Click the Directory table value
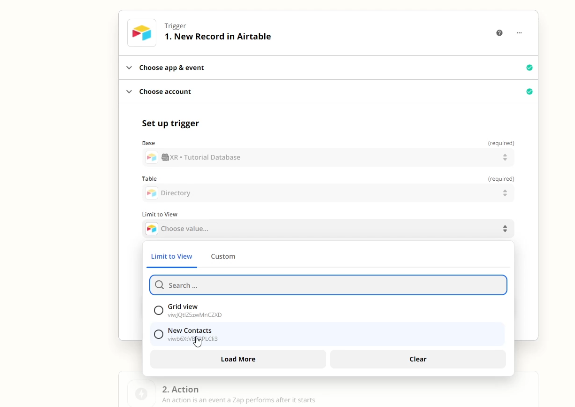The width and height of the screenshot is (575, 407). tap(176, 193)
